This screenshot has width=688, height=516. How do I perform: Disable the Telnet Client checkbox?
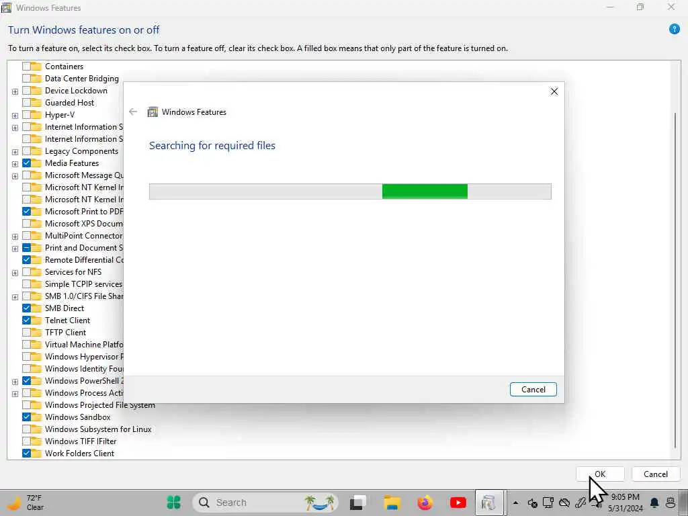pos(26,320)
